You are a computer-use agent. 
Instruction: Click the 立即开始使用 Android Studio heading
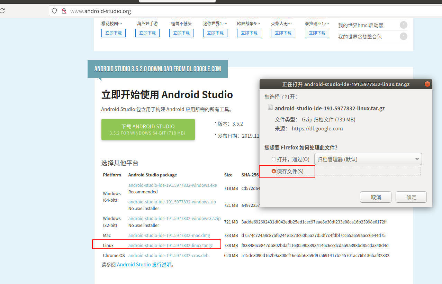[167, 94]
